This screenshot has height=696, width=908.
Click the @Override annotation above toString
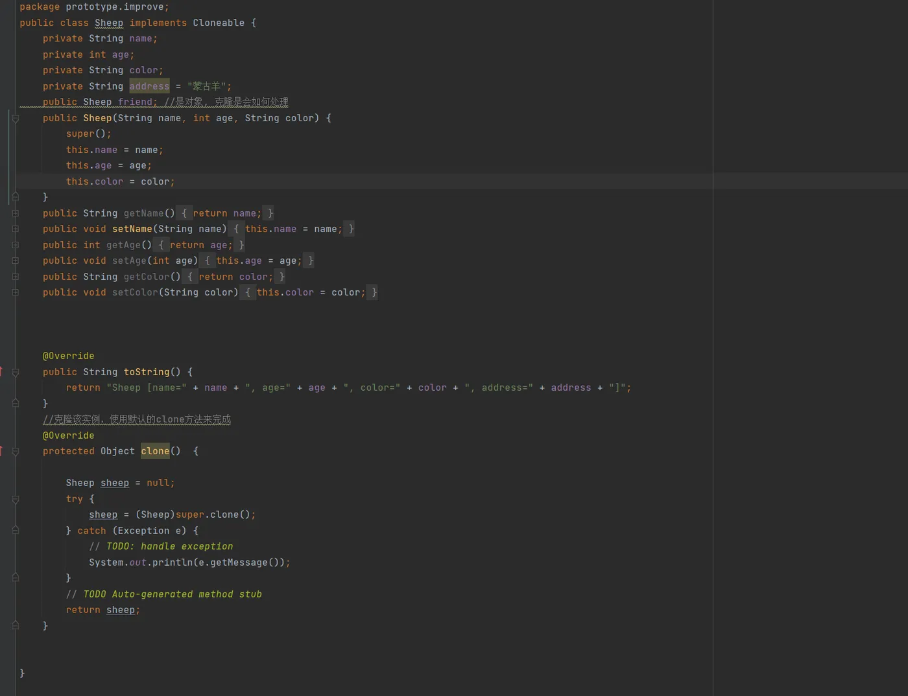pyautogui.click(x=68, y=356)
